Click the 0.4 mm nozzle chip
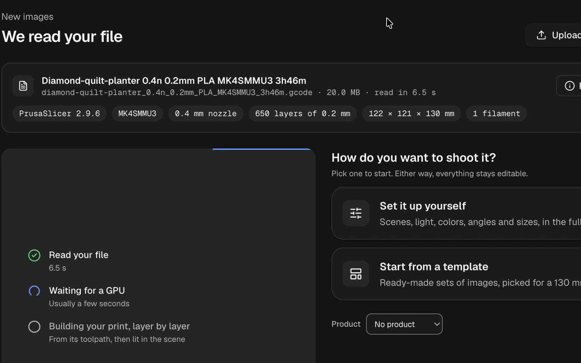The width and height of the screenshot is (581, 363). (x=206, y=114)
